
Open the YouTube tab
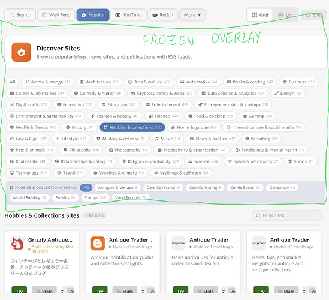click(x=128, y=15)
